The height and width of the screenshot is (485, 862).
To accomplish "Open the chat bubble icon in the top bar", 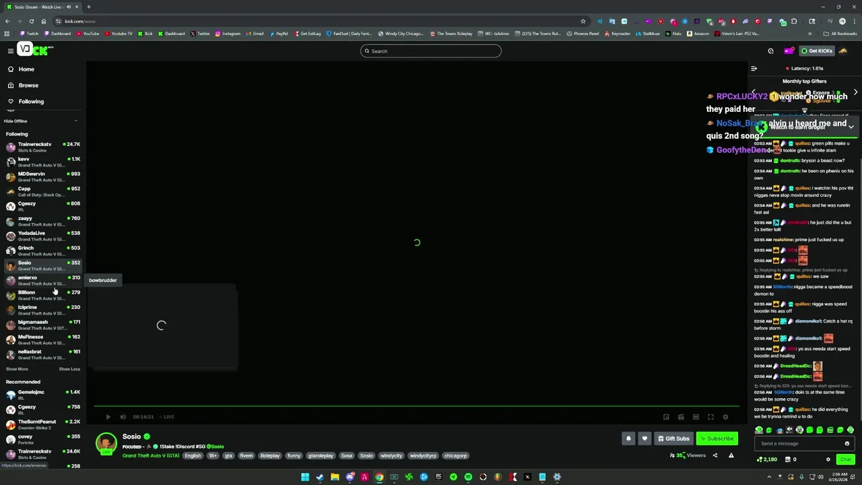I will click(770, 51).
